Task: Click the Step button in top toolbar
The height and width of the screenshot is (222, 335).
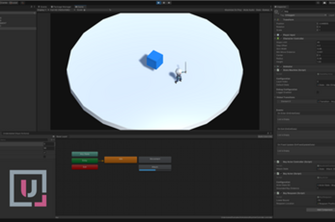Action: tap(170, 3)
